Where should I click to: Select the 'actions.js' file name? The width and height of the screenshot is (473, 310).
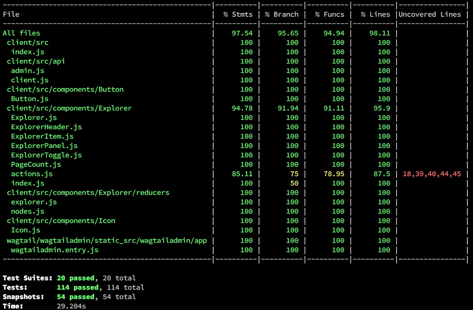(32, 174)
